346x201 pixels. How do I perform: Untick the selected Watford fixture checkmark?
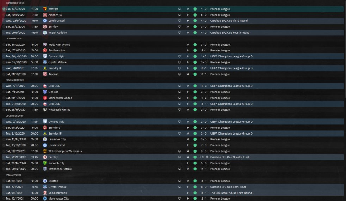pyautogui.click(x=4, y=9)
